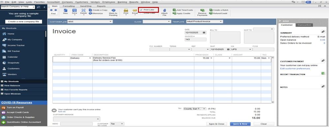Image resolution: width=329 pixels, height=127 pixels.
Task: Click Refund/Credit icon
Action: pyautogui.click(x=211, y=13)
